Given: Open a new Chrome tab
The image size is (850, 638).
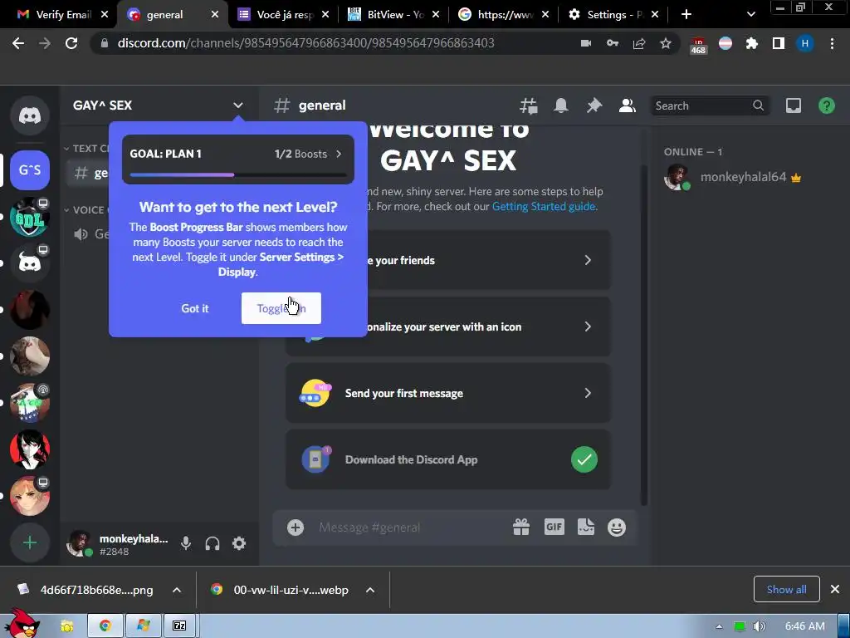Looking at the screenshot, I should click(x=686, y=15).
